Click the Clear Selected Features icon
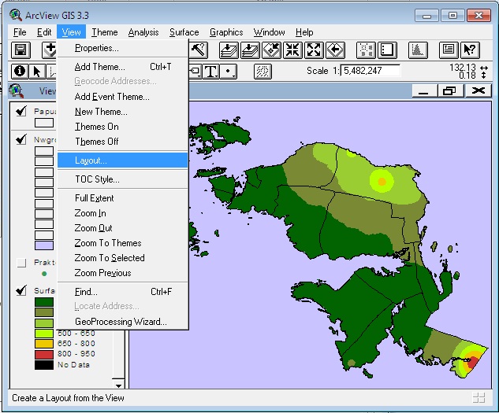499x413 pixels. click(x=387, y=50)
